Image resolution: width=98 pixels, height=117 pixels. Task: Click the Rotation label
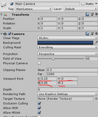9,23
